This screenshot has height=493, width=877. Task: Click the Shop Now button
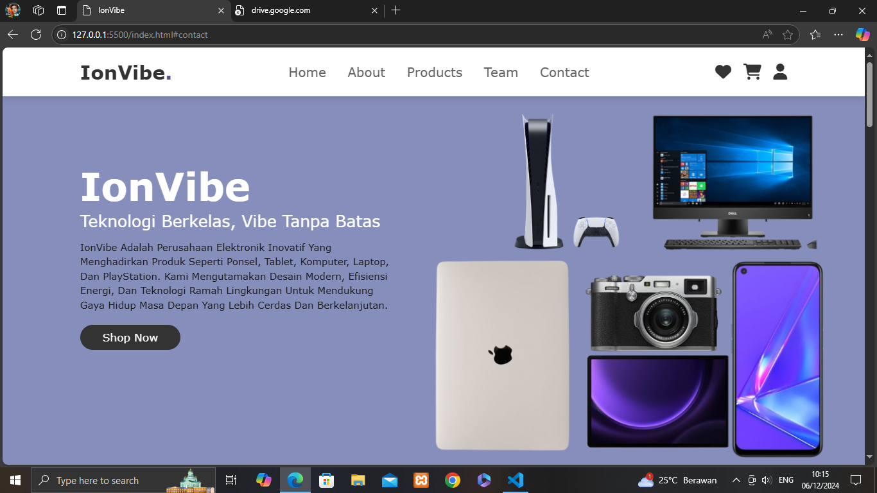[130, 338]
